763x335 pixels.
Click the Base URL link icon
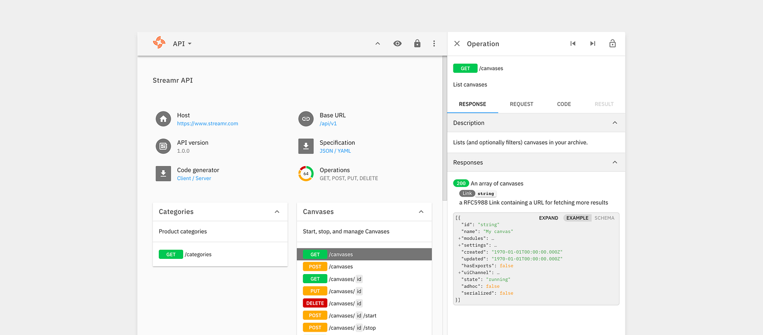tap(306, 119)
